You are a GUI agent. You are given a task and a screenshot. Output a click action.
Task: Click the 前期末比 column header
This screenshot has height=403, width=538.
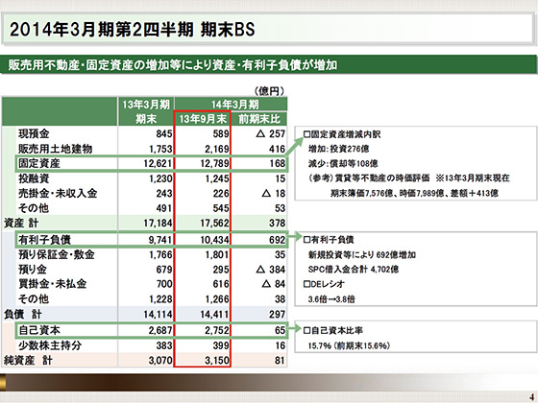[259, 119]
